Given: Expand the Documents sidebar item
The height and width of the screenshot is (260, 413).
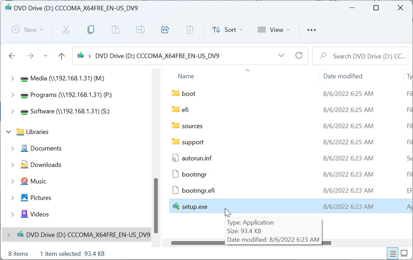Looking at the screenshot, I should 13,148.
